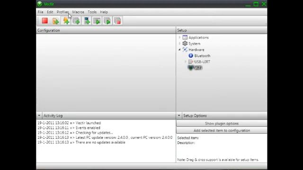Click the monitor device add toolbar icon
This screenshot has height=170, width=303.
(87, 21)
